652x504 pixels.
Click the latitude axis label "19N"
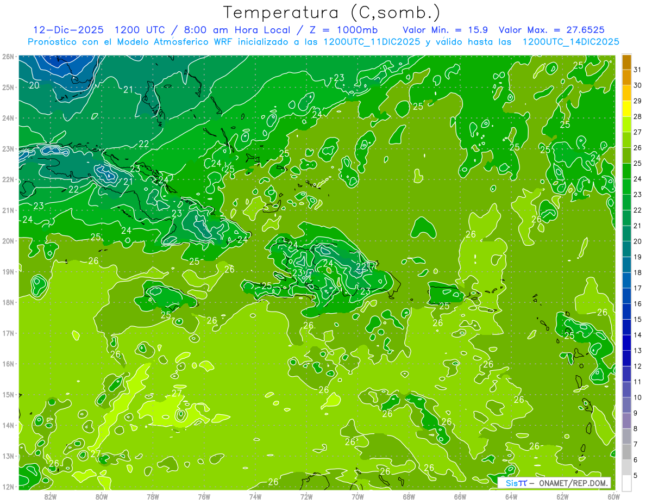click(x=8, y=271)
